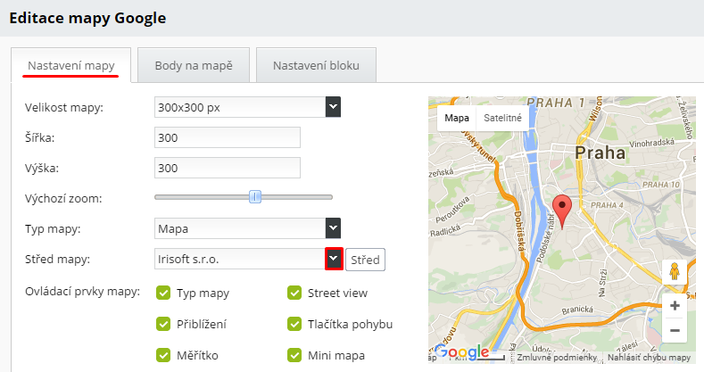704x372 pixels.
Task: Zoom out with the map minus button
Action: [x=675, y=330]
